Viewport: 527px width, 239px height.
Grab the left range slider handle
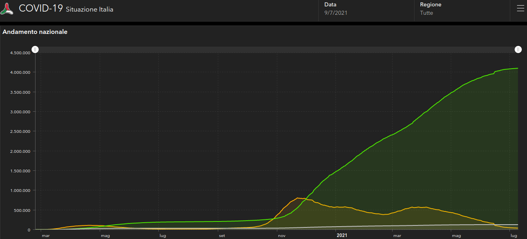tap(35, 49)
